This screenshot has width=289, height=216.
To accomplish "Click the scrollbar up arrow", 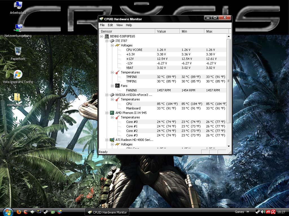I will [x=229, y=36].
